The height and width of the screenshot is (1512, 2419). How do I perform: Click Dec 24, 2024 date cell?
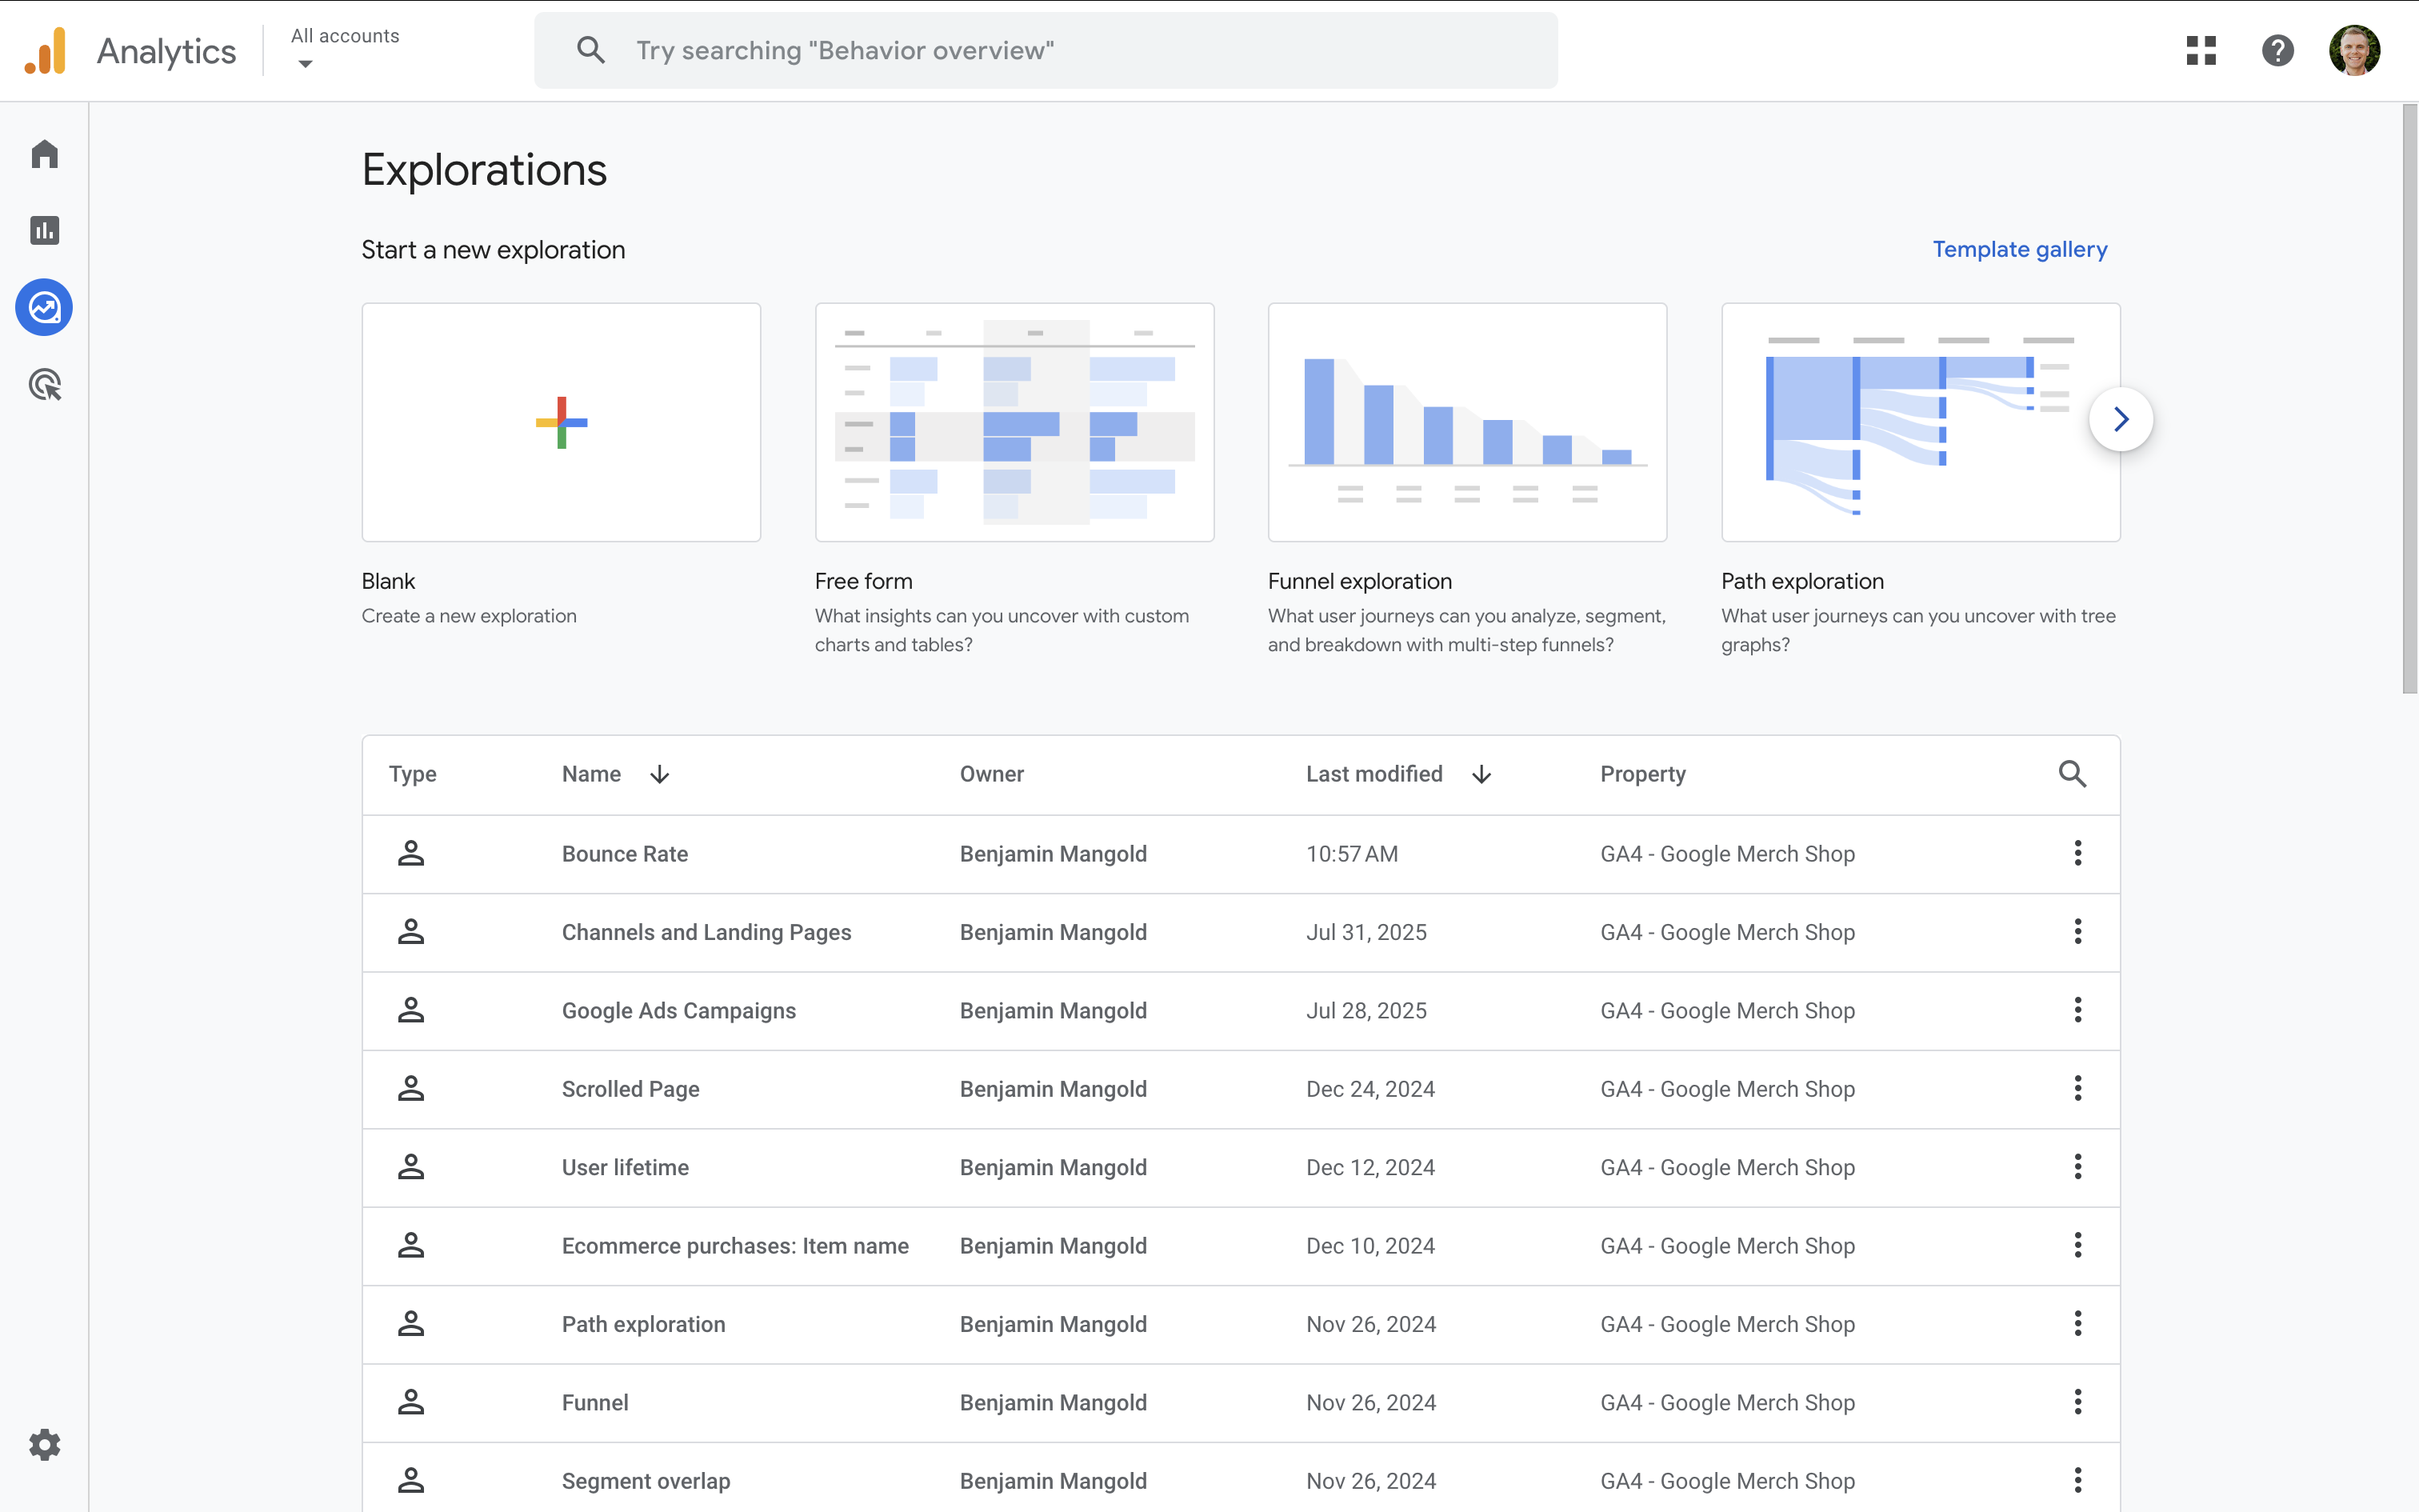[x=1369, y=1089]
